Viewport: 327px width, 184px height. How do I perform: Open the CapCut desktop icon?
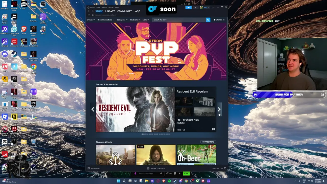point(5,143)
